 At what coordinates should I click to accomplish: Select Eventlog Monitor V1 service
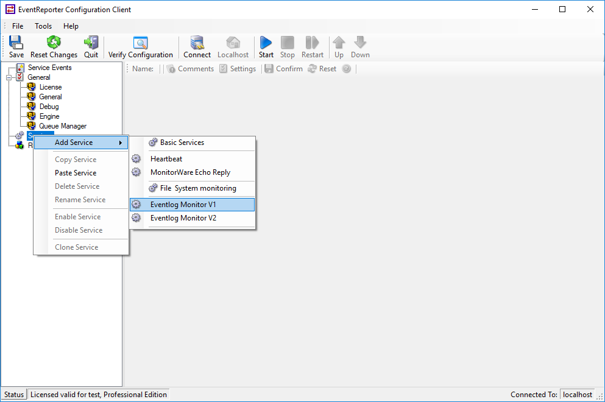(192, 205)
